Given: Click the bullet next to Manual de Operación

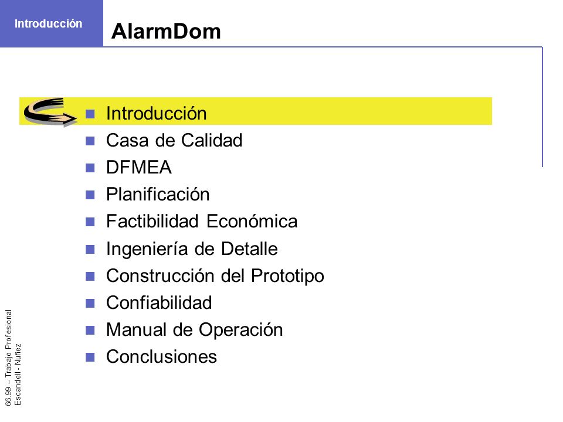Looking at the screenshot, I should [90, 330].
